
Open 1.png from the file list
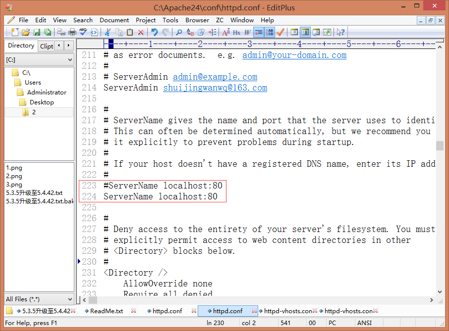tap(14, 168)
